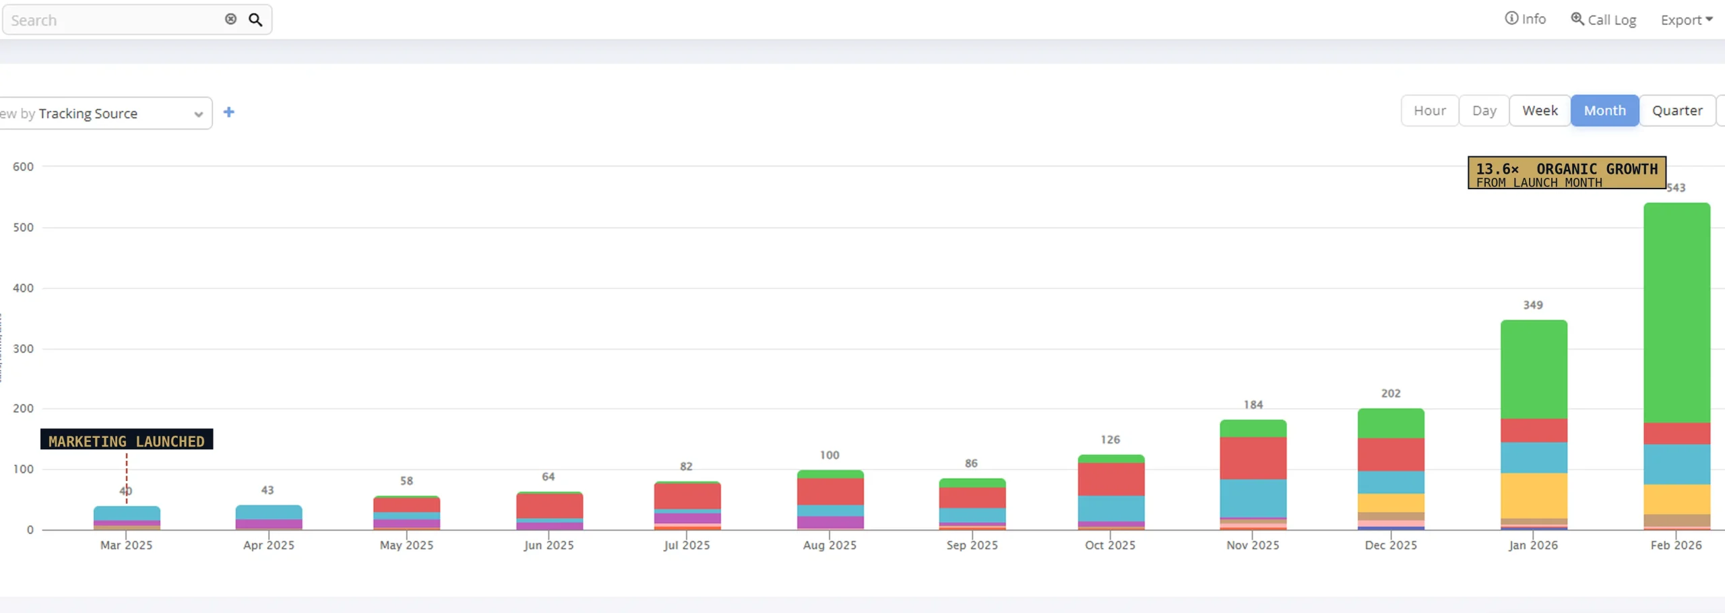The height and width of the screenshot is (613, 1725).
Task: Expand the Export dropdown menu
Action: (1687, 20)
